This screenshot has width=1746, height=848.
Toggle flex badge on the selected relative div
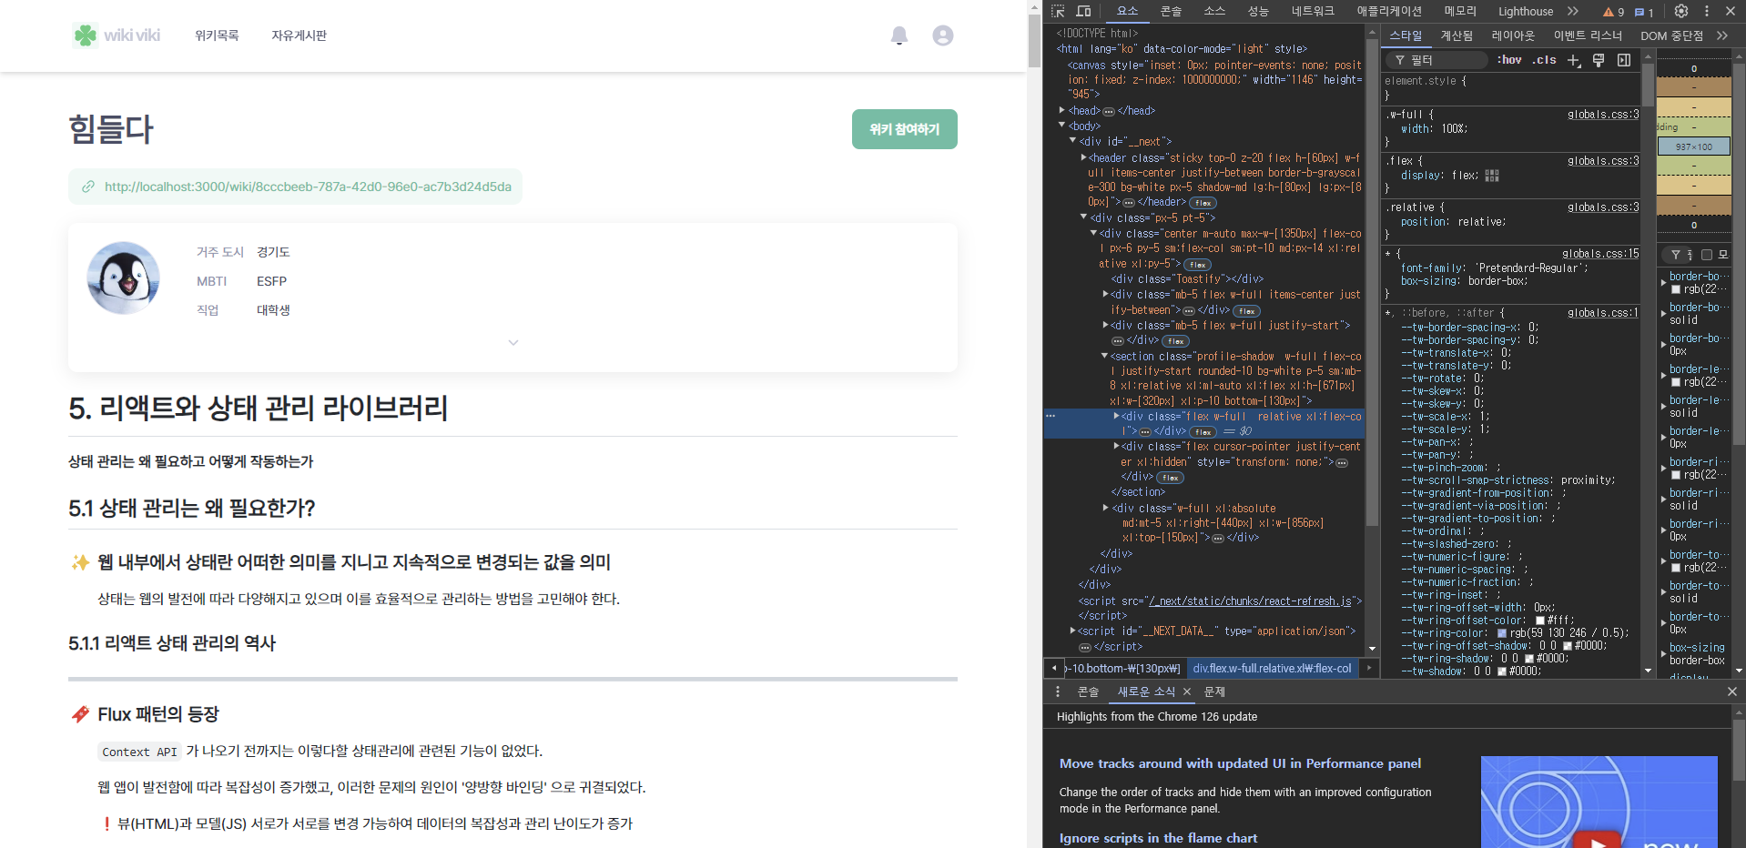(1203, 432)
